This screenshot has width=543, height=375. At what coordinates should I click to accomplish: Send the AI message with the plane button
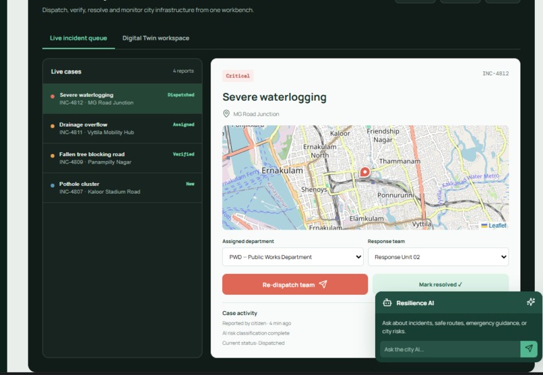click(x=529, y=349)
